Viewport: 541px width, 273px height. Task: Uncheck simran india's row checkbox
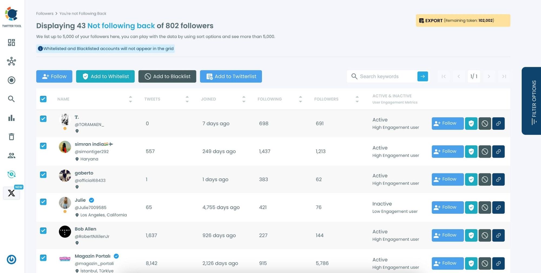point(43,146)
